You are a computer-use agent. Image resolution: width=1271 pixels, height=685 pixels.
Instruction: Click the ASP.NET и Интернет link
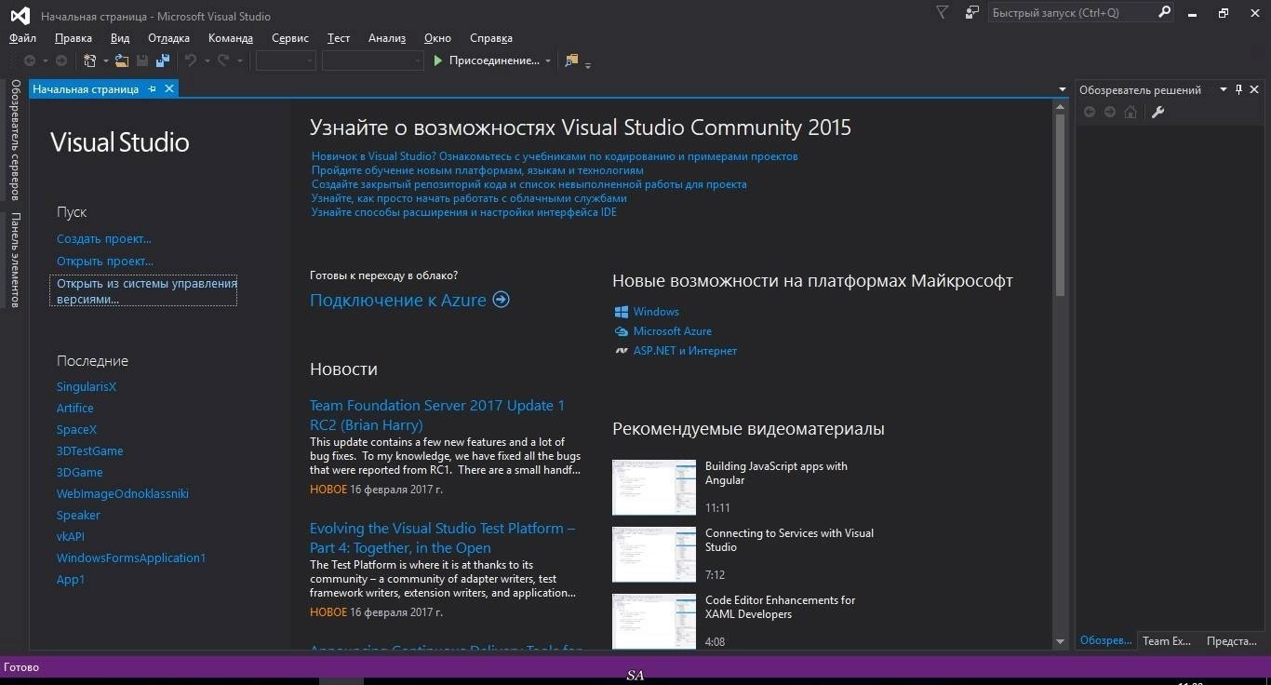(x=685, y=351)
